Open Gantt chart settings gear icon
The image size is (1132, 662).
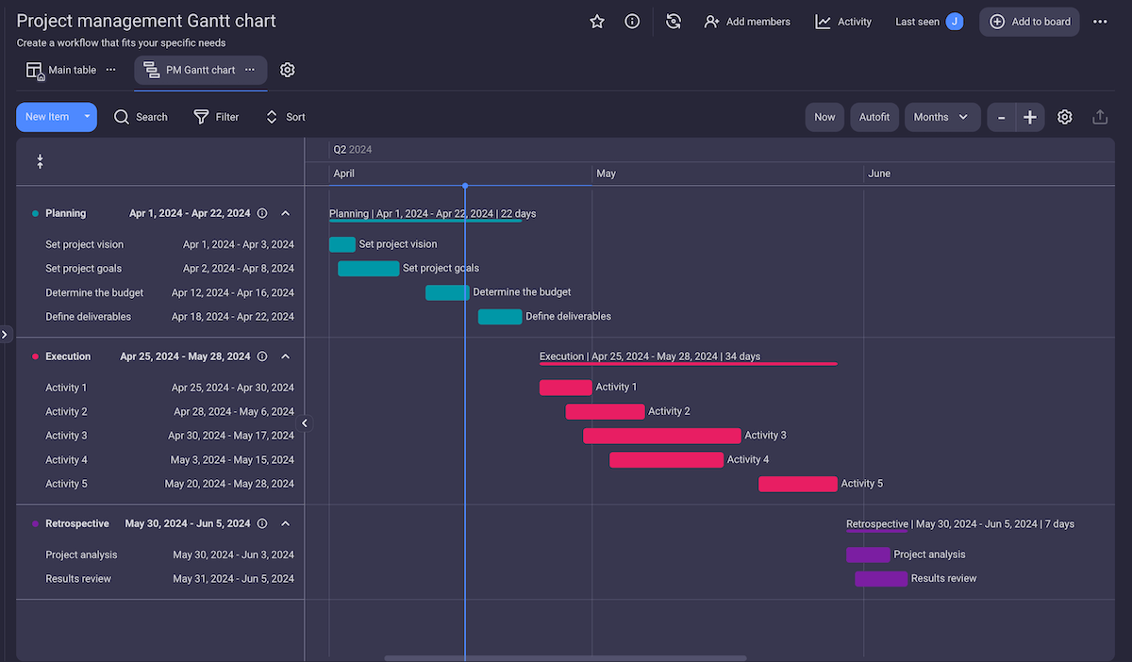1064,117
